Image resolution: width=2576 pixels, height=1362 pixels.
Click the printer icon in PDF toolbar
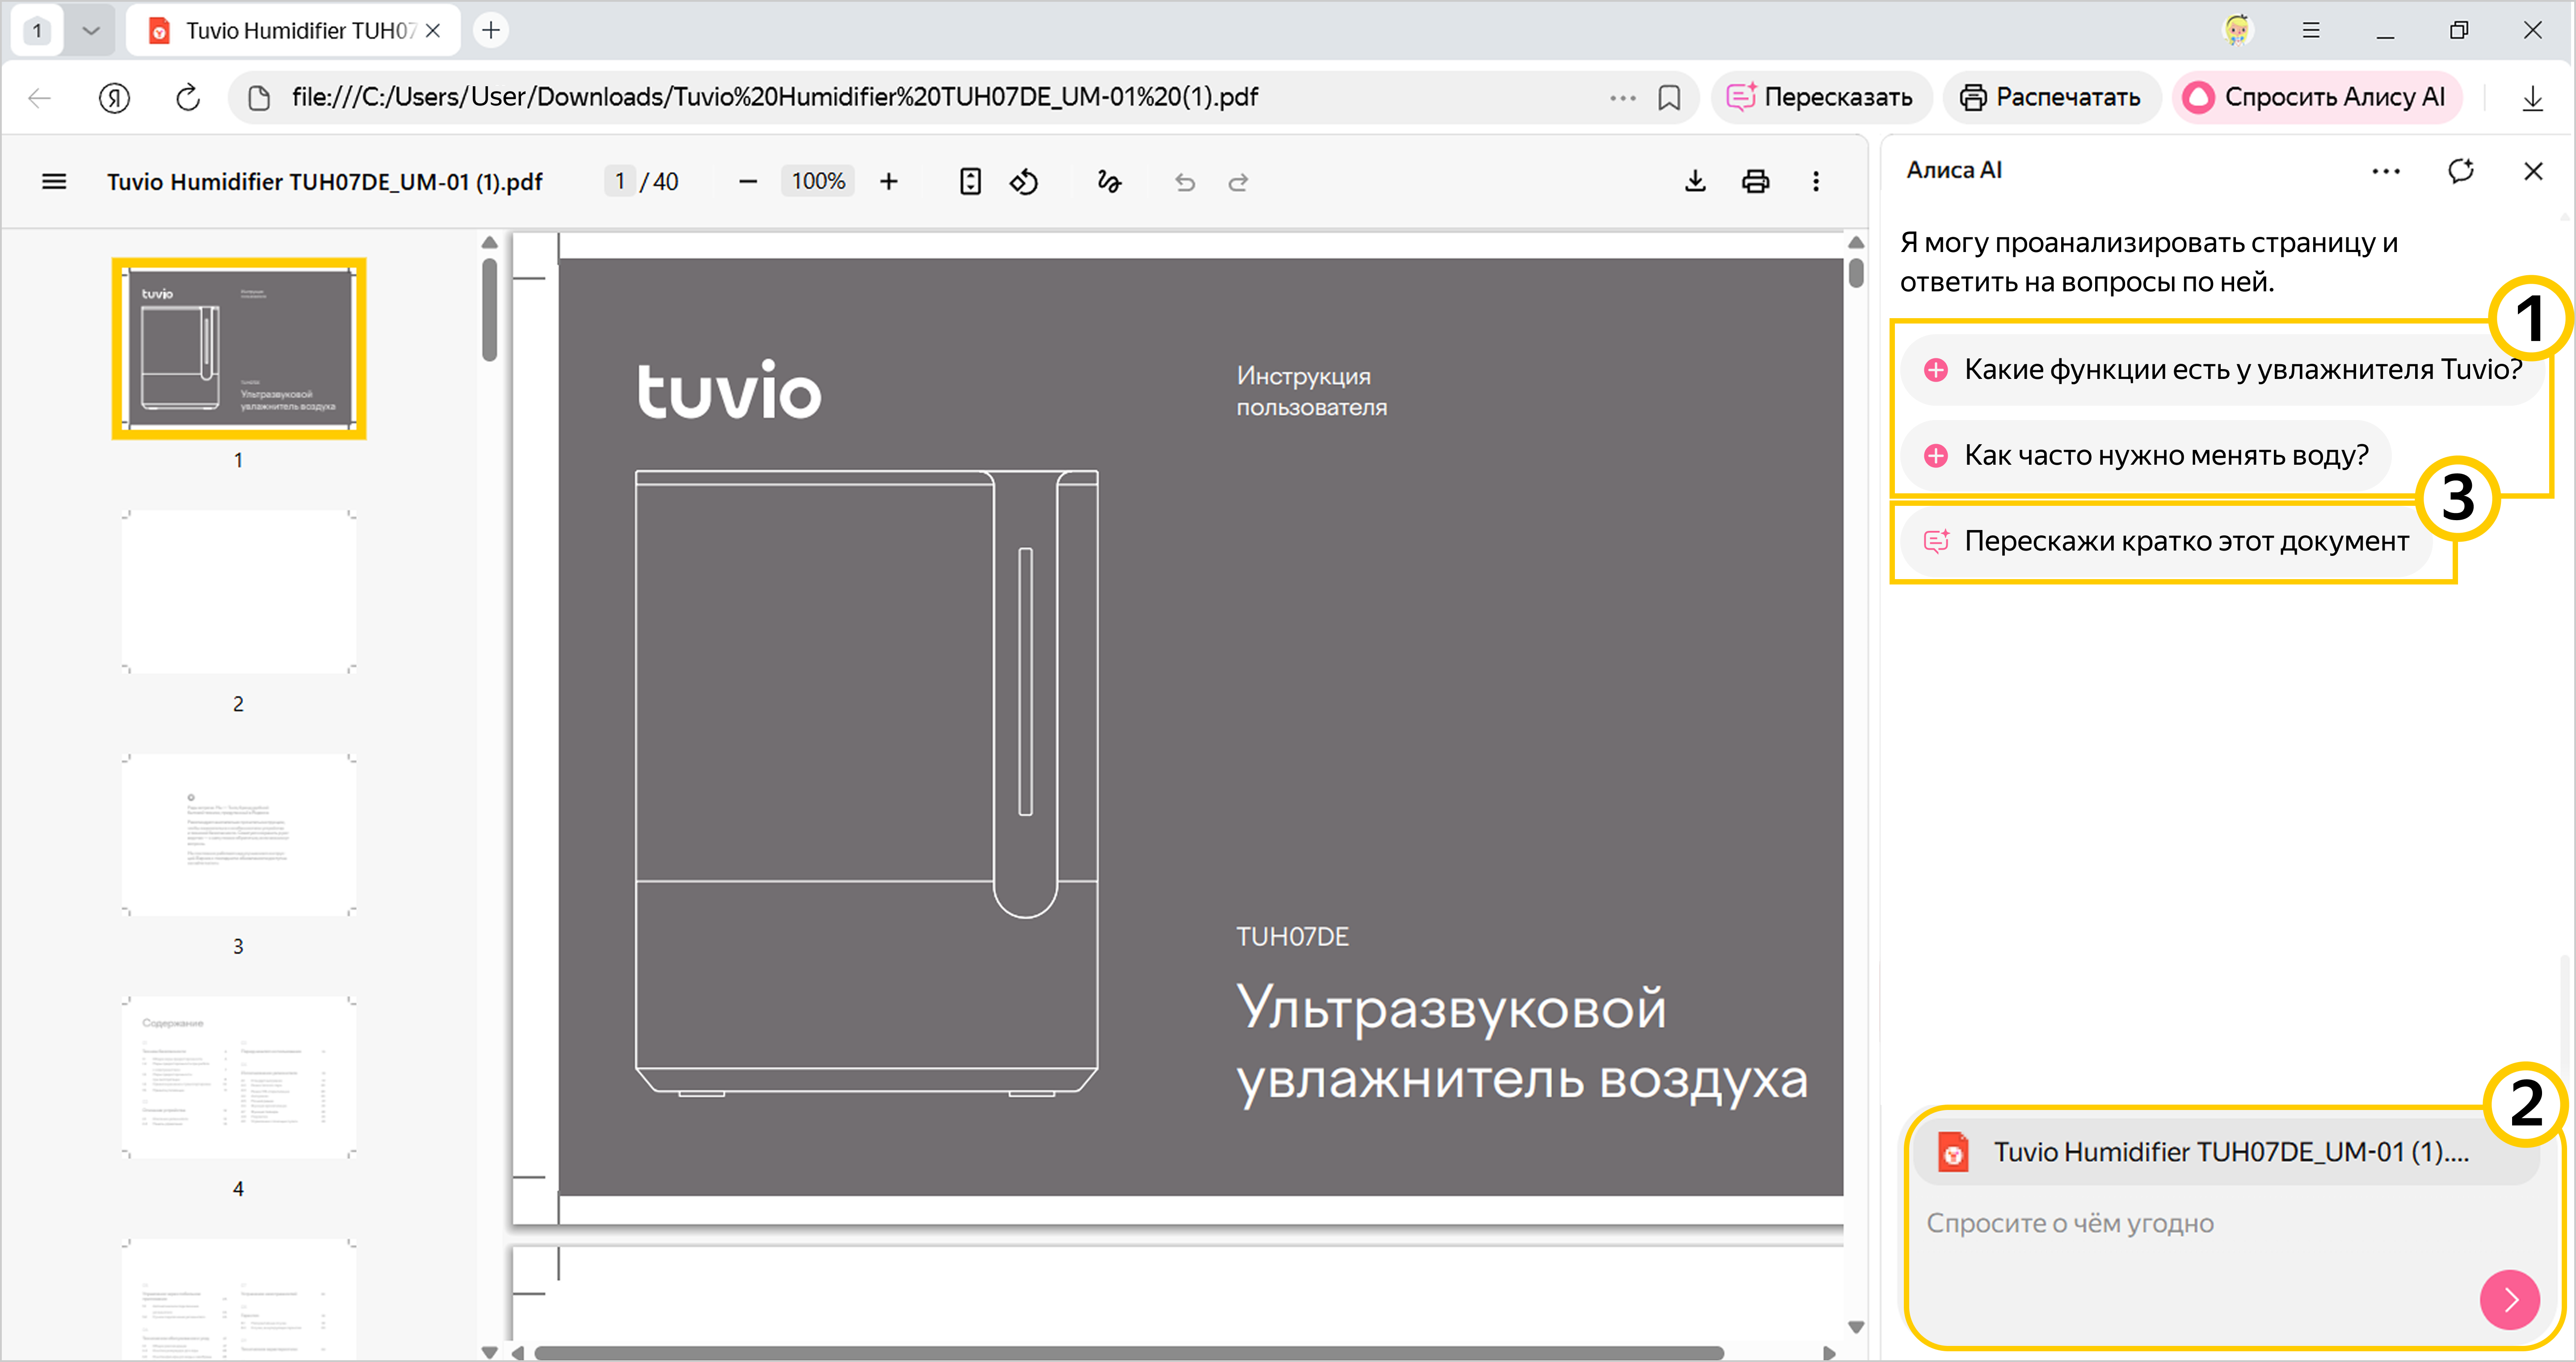(x=1755, y=181)
